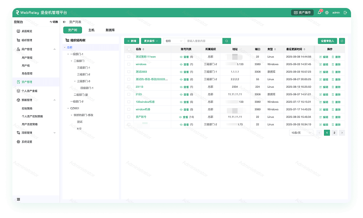Check the window机器 row checkbox
Screen dimensions: 363x218
pos(129,109)
